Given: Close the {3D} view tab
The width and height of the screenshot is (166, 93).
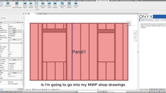Looking at the screenshot, I should (x=36, y=14).
